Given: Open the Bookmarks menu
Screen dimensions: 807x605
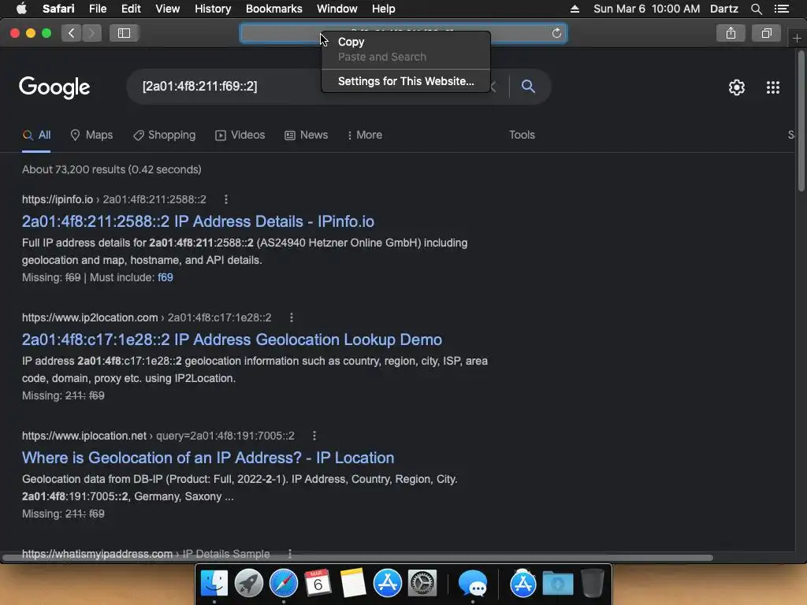Looking at the screenshot, I should [273, 9].
